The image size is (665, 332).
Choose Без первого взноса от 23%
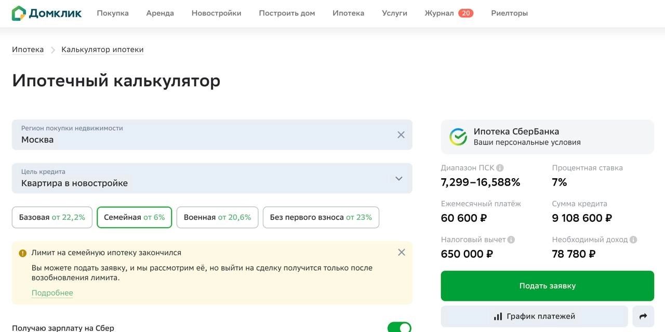click(321, 218)
